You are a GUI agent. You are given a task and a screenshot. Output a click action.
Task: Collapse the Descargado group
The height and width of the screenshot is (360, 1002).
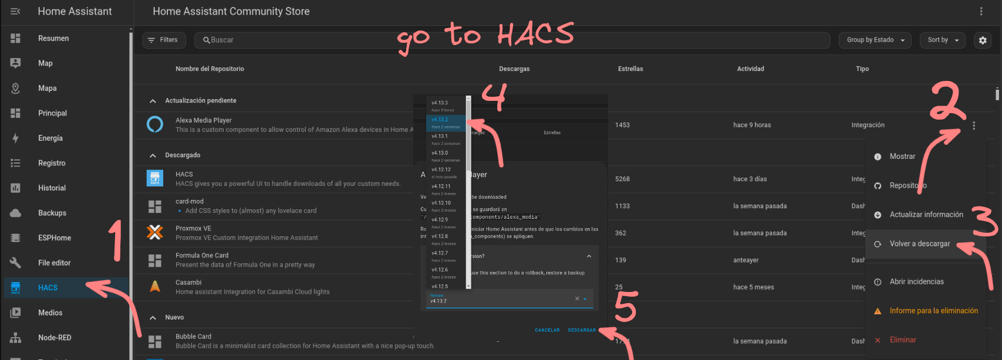153,155
